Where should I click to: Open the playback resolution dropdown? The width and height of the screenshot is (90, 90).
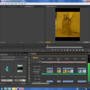click(x=79, y=42)
